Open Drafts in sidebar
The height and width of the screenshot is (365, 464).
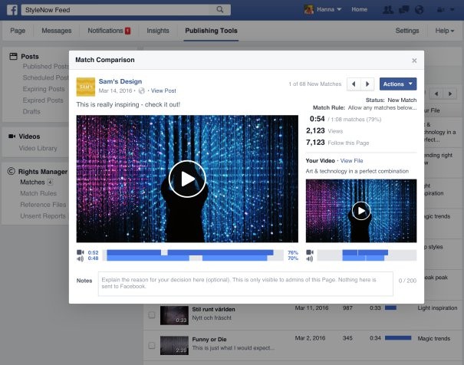[x=31, y=111]
